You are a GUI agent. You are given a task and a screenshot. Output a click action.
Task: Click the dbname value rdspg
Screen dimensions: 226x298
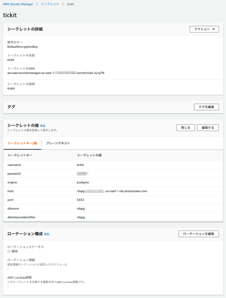pos(81,208)
